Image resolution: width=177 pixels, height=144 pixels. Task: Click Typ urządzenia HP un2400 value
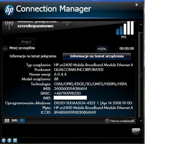[x=93, y=65]
